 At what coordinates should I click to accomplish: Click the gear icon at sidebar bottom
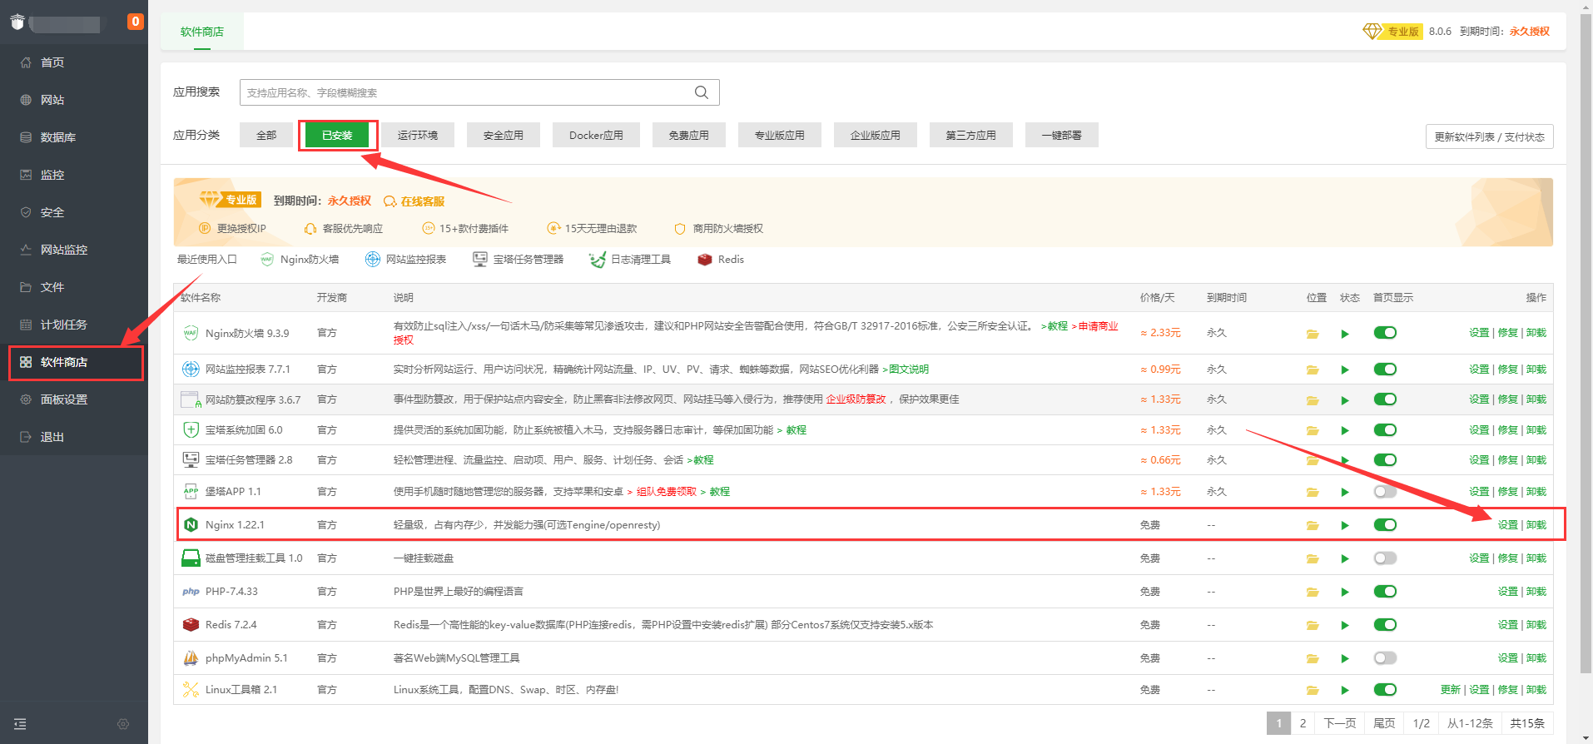coord(123,724)
